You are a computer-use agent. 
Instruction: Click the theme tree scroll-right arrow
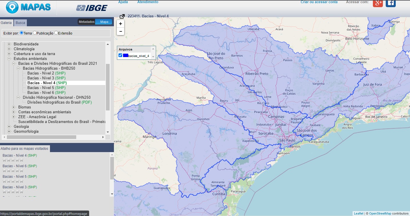pyautogui.click(x=103, y=137)
